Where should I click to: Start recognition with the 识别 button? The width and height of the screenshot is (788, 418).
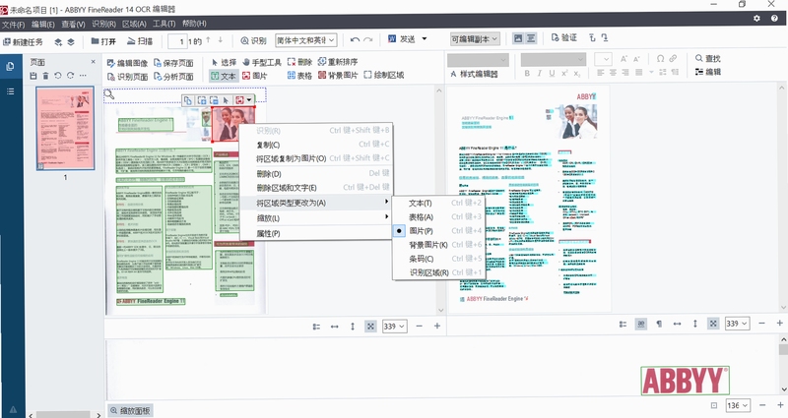coord(253,40)
